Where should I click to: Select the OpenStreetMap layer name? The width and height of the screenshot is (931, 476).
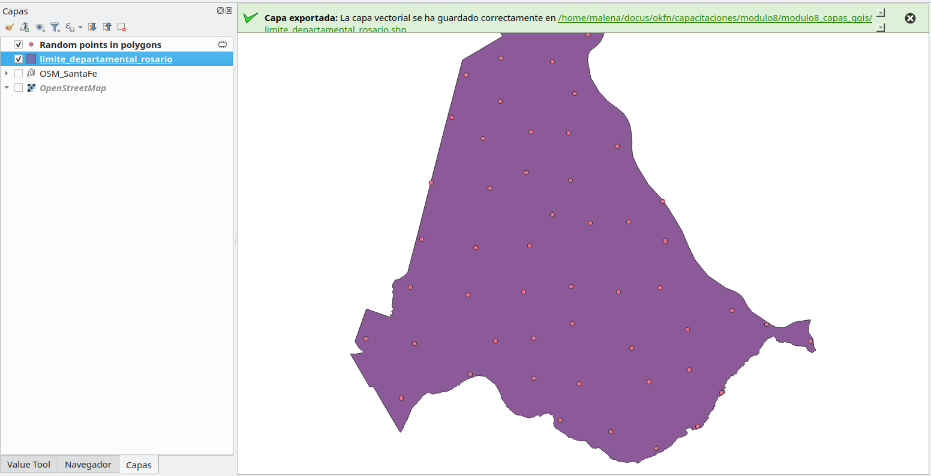(73, 88)
